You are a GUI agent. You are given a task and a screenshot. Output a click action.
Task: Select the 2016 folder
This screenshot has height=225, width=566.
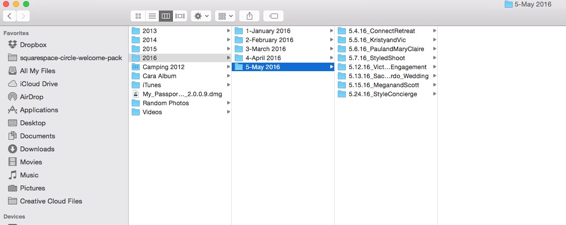click(180, 58)
